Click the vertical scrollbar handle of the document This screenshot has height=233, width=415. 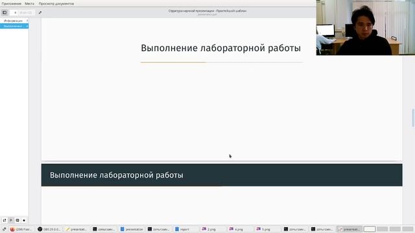point(413,118)
